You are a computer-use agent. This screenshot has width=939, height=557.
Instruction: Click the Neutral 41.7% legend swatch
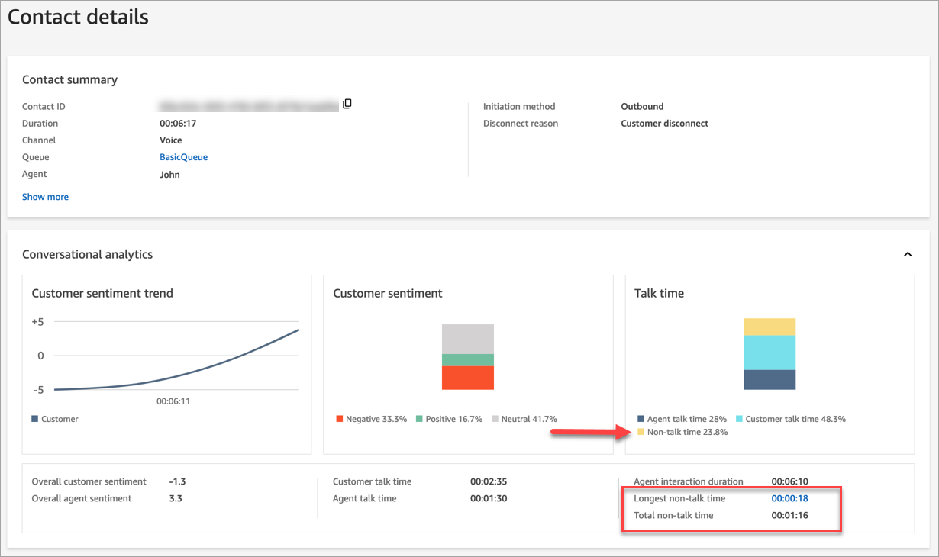tap(495, 419)
